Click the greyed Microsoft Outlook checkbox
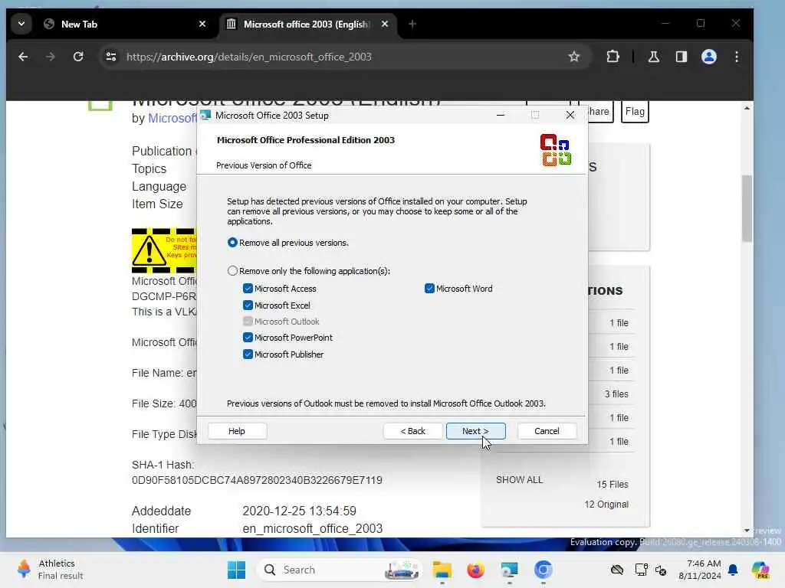The image size is (785, 588). tap(248, 322)
